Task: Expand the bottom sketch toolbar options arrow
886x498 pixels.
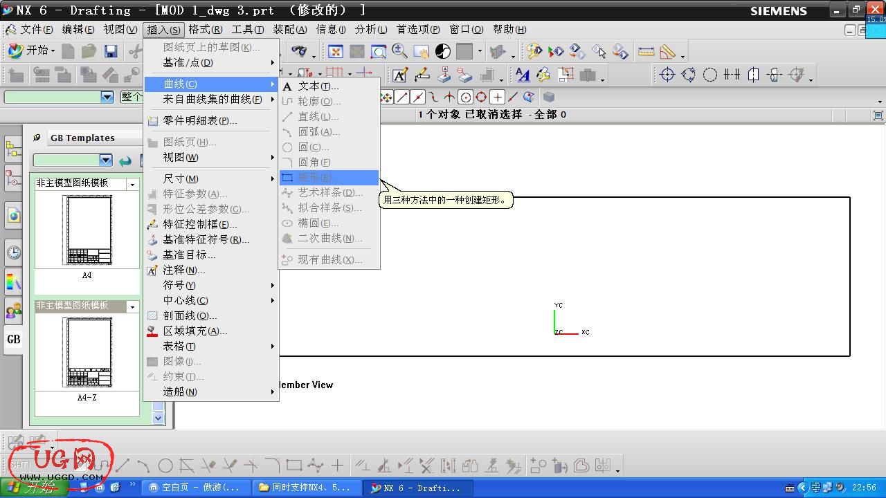Action: [x=617, y=470]
